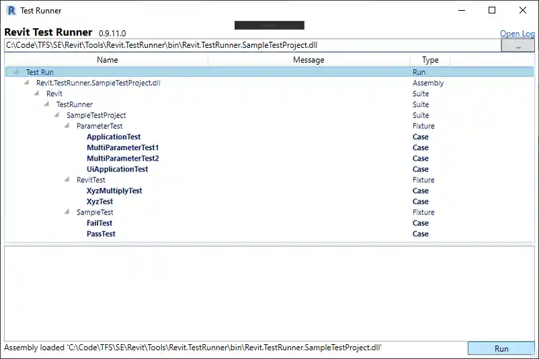Click the Message column header

click(308, 60)
